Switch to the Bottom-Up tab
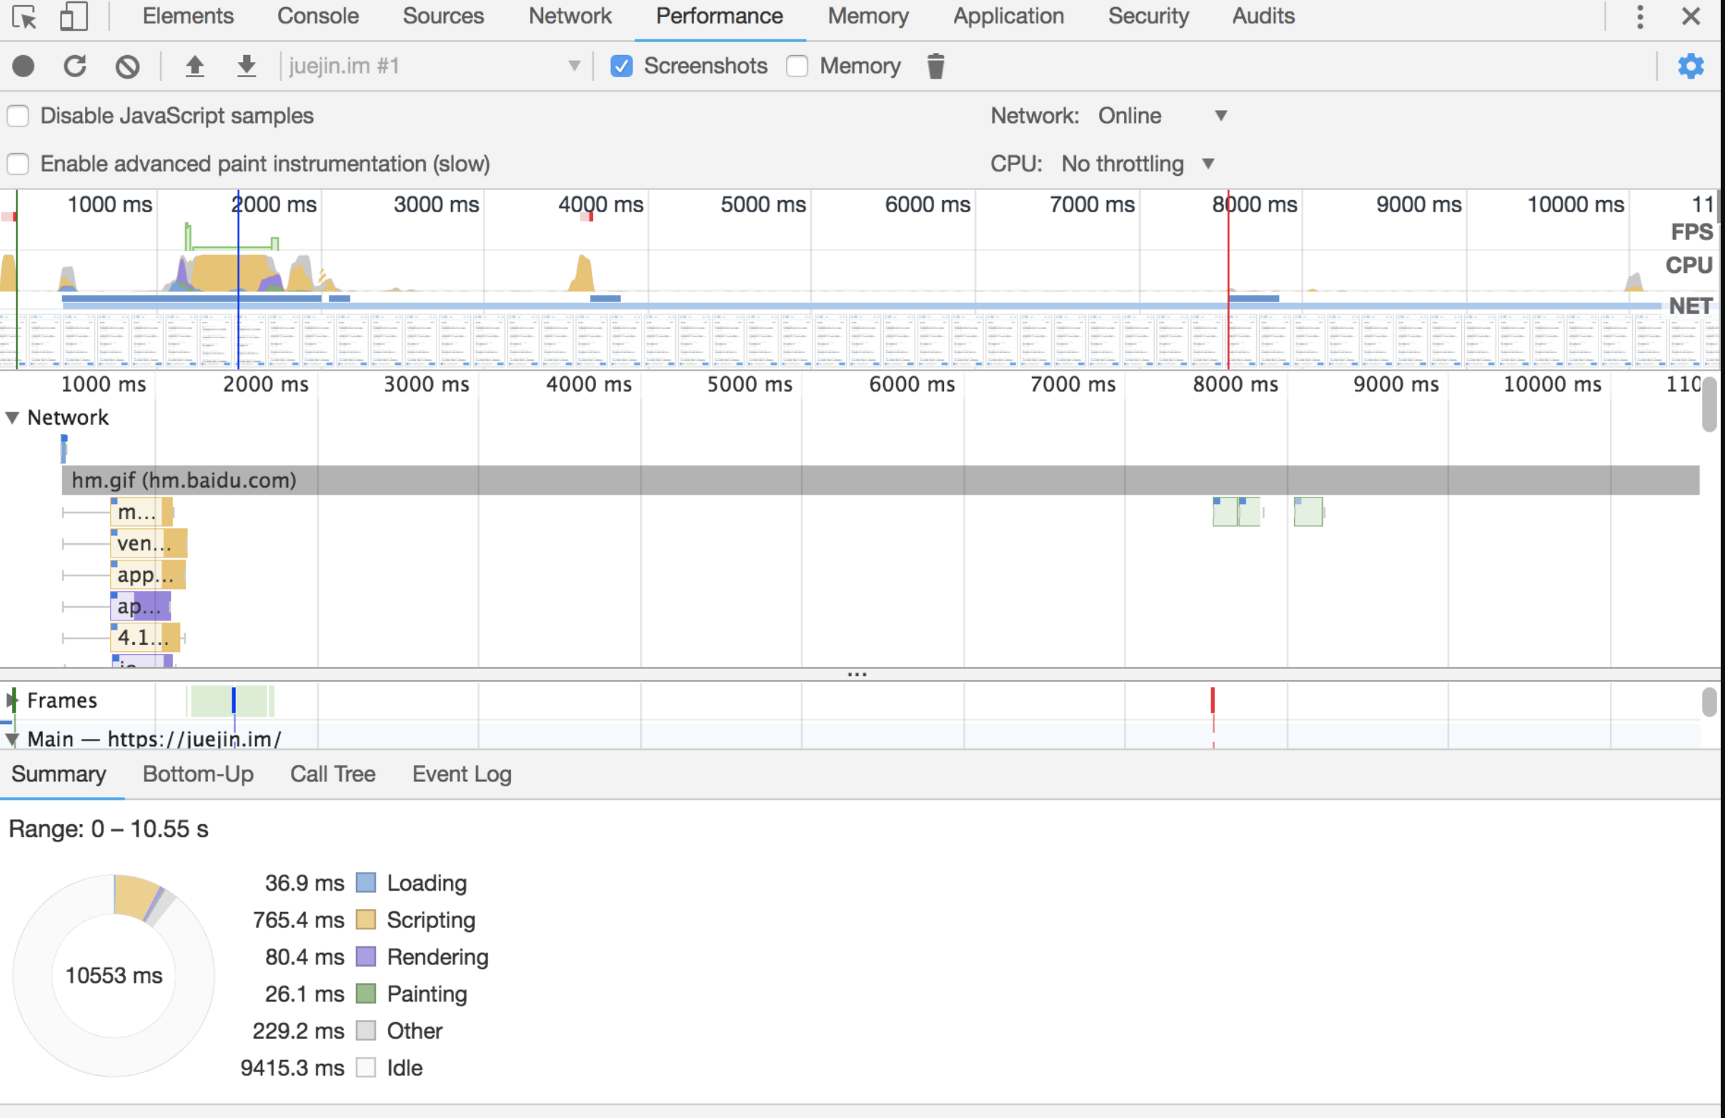 tap(198, 774)
